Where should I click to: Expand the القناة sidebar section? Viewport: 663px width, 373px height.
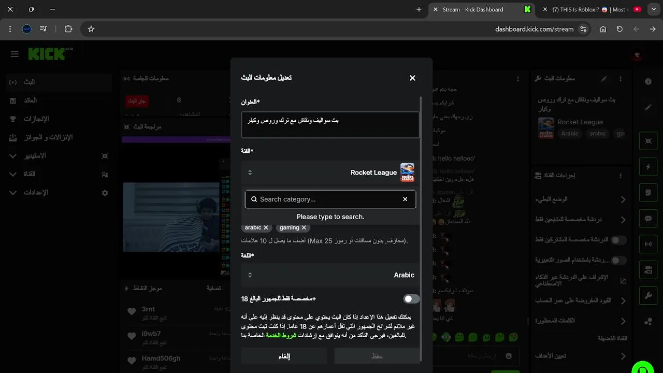59,174
